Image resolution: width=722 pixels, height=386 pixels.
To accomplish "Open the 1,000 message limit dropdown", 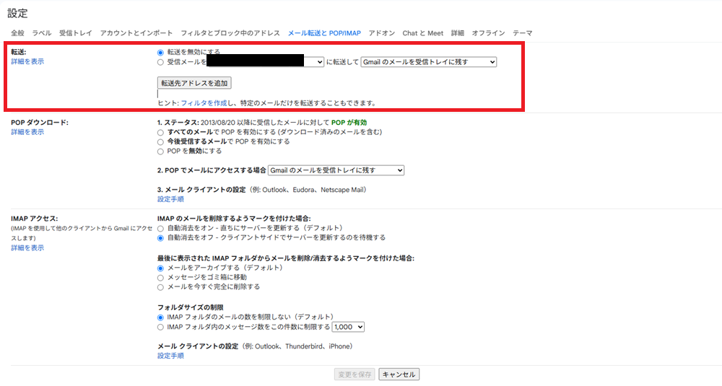I will (x=349, y=327).
